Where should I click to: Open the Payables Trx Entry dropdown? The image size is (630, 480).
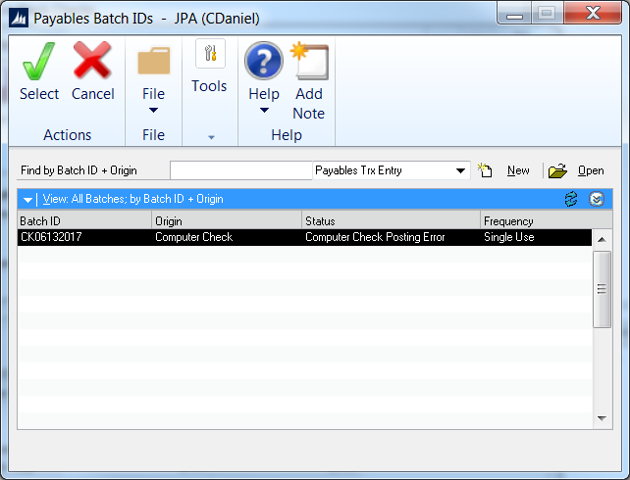461,170
